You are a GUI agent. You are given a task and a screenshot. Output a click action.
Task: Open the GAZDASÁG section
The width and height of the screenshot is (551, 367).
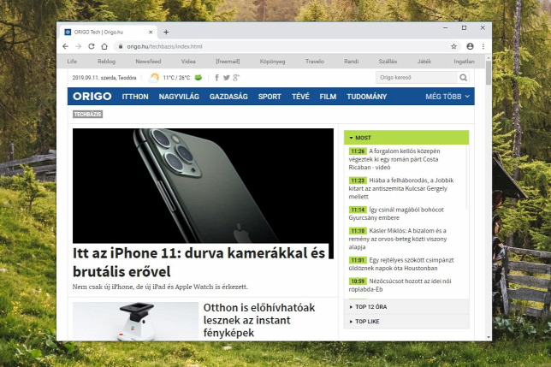click(228, 97)
